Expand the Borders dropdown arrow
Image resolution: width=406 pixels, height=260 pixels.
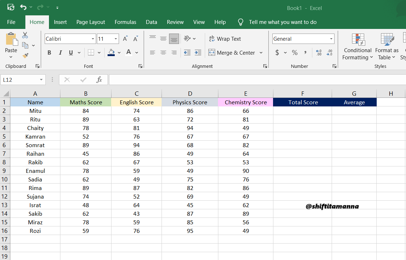click(99, 53)
